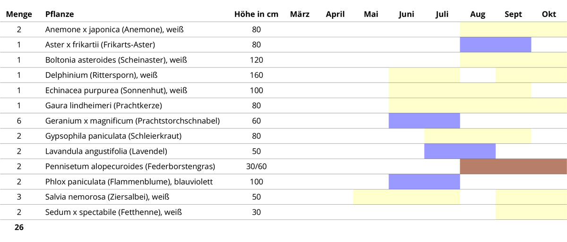Screen dimensions: 567x242
Task: Click the Juni month header
Action: coord(406,14)
